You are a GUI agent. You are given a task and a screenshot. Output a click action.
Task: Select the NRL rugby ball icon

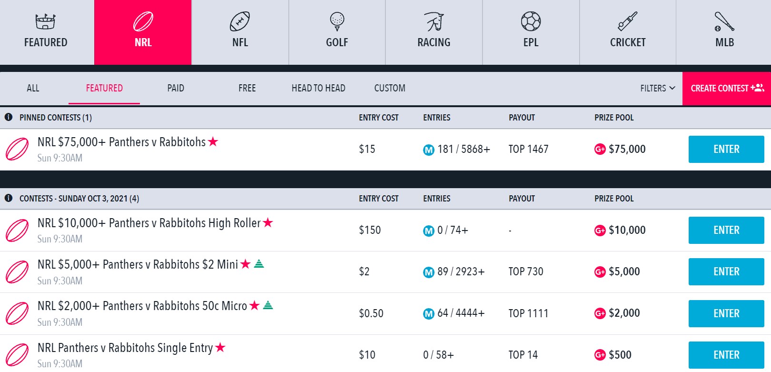(143, 21)
